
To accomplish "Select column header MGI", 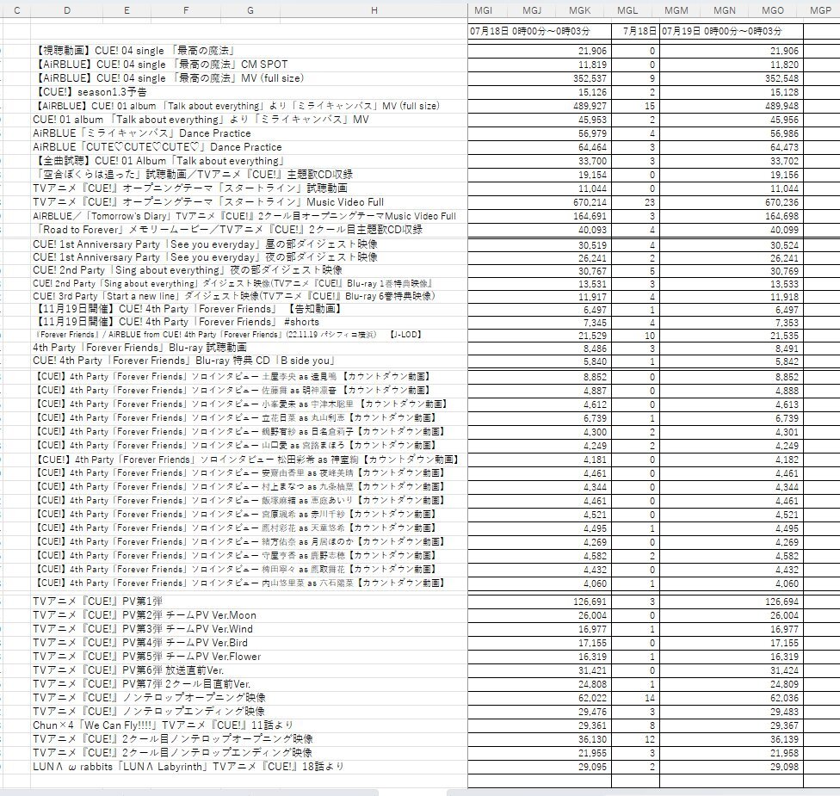I will [483, 10].
